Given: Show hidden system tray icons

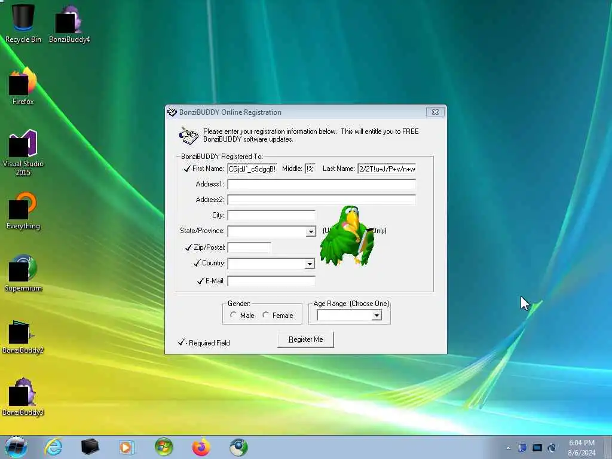Looking at the screenshot, I should [508, 448].
